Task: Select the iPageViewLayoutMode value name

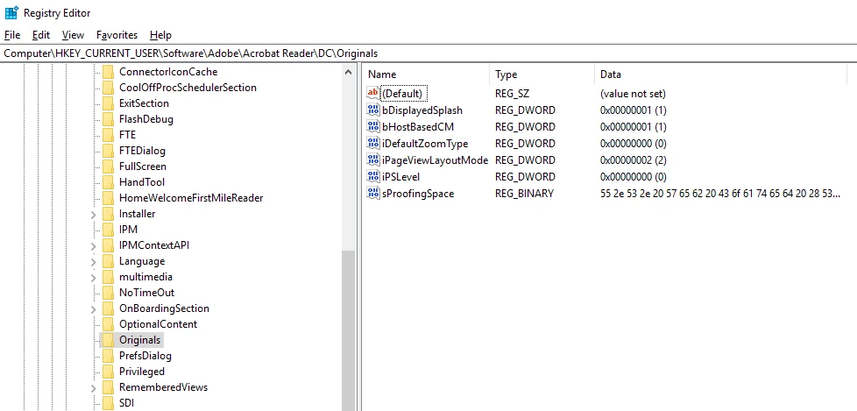Action: click(435, 160)
